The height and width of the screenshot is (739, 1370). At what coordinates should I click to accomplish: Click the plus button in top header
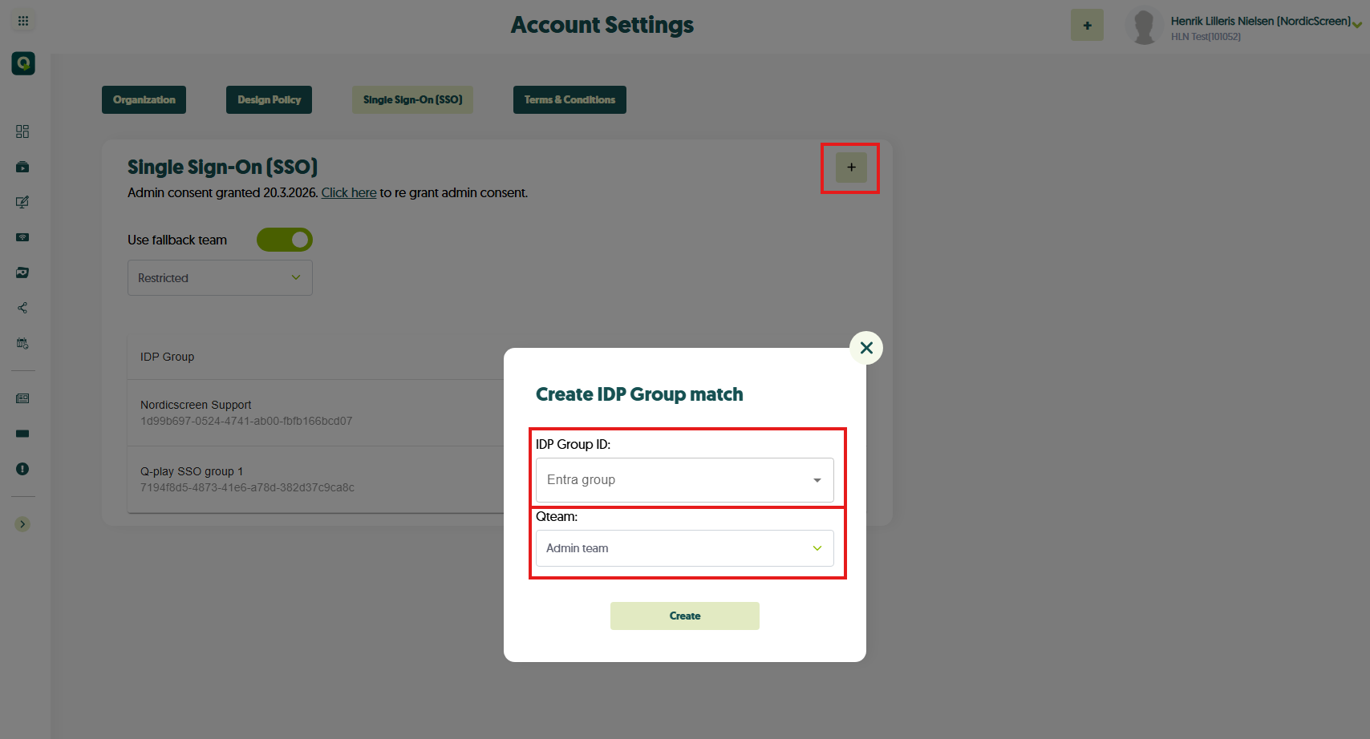tap(1087, 25)
